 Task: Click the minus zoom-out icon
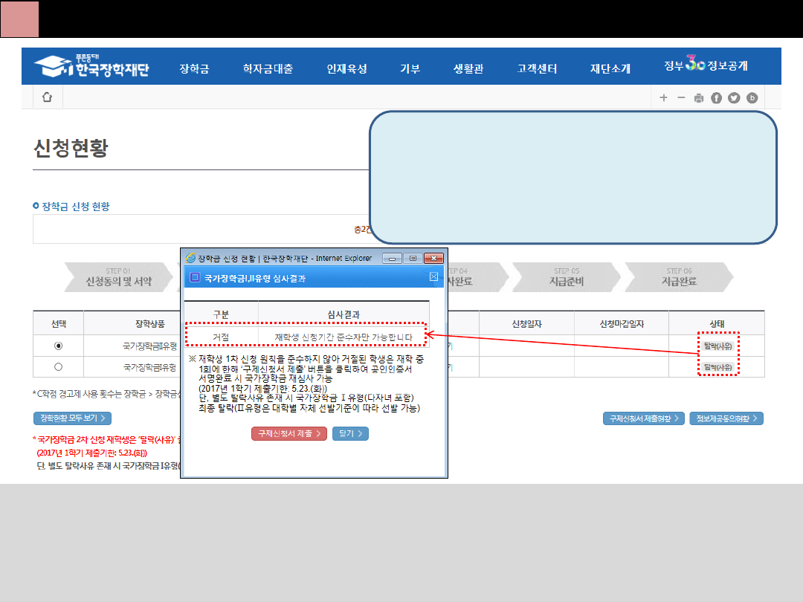[x=681, y=98]
